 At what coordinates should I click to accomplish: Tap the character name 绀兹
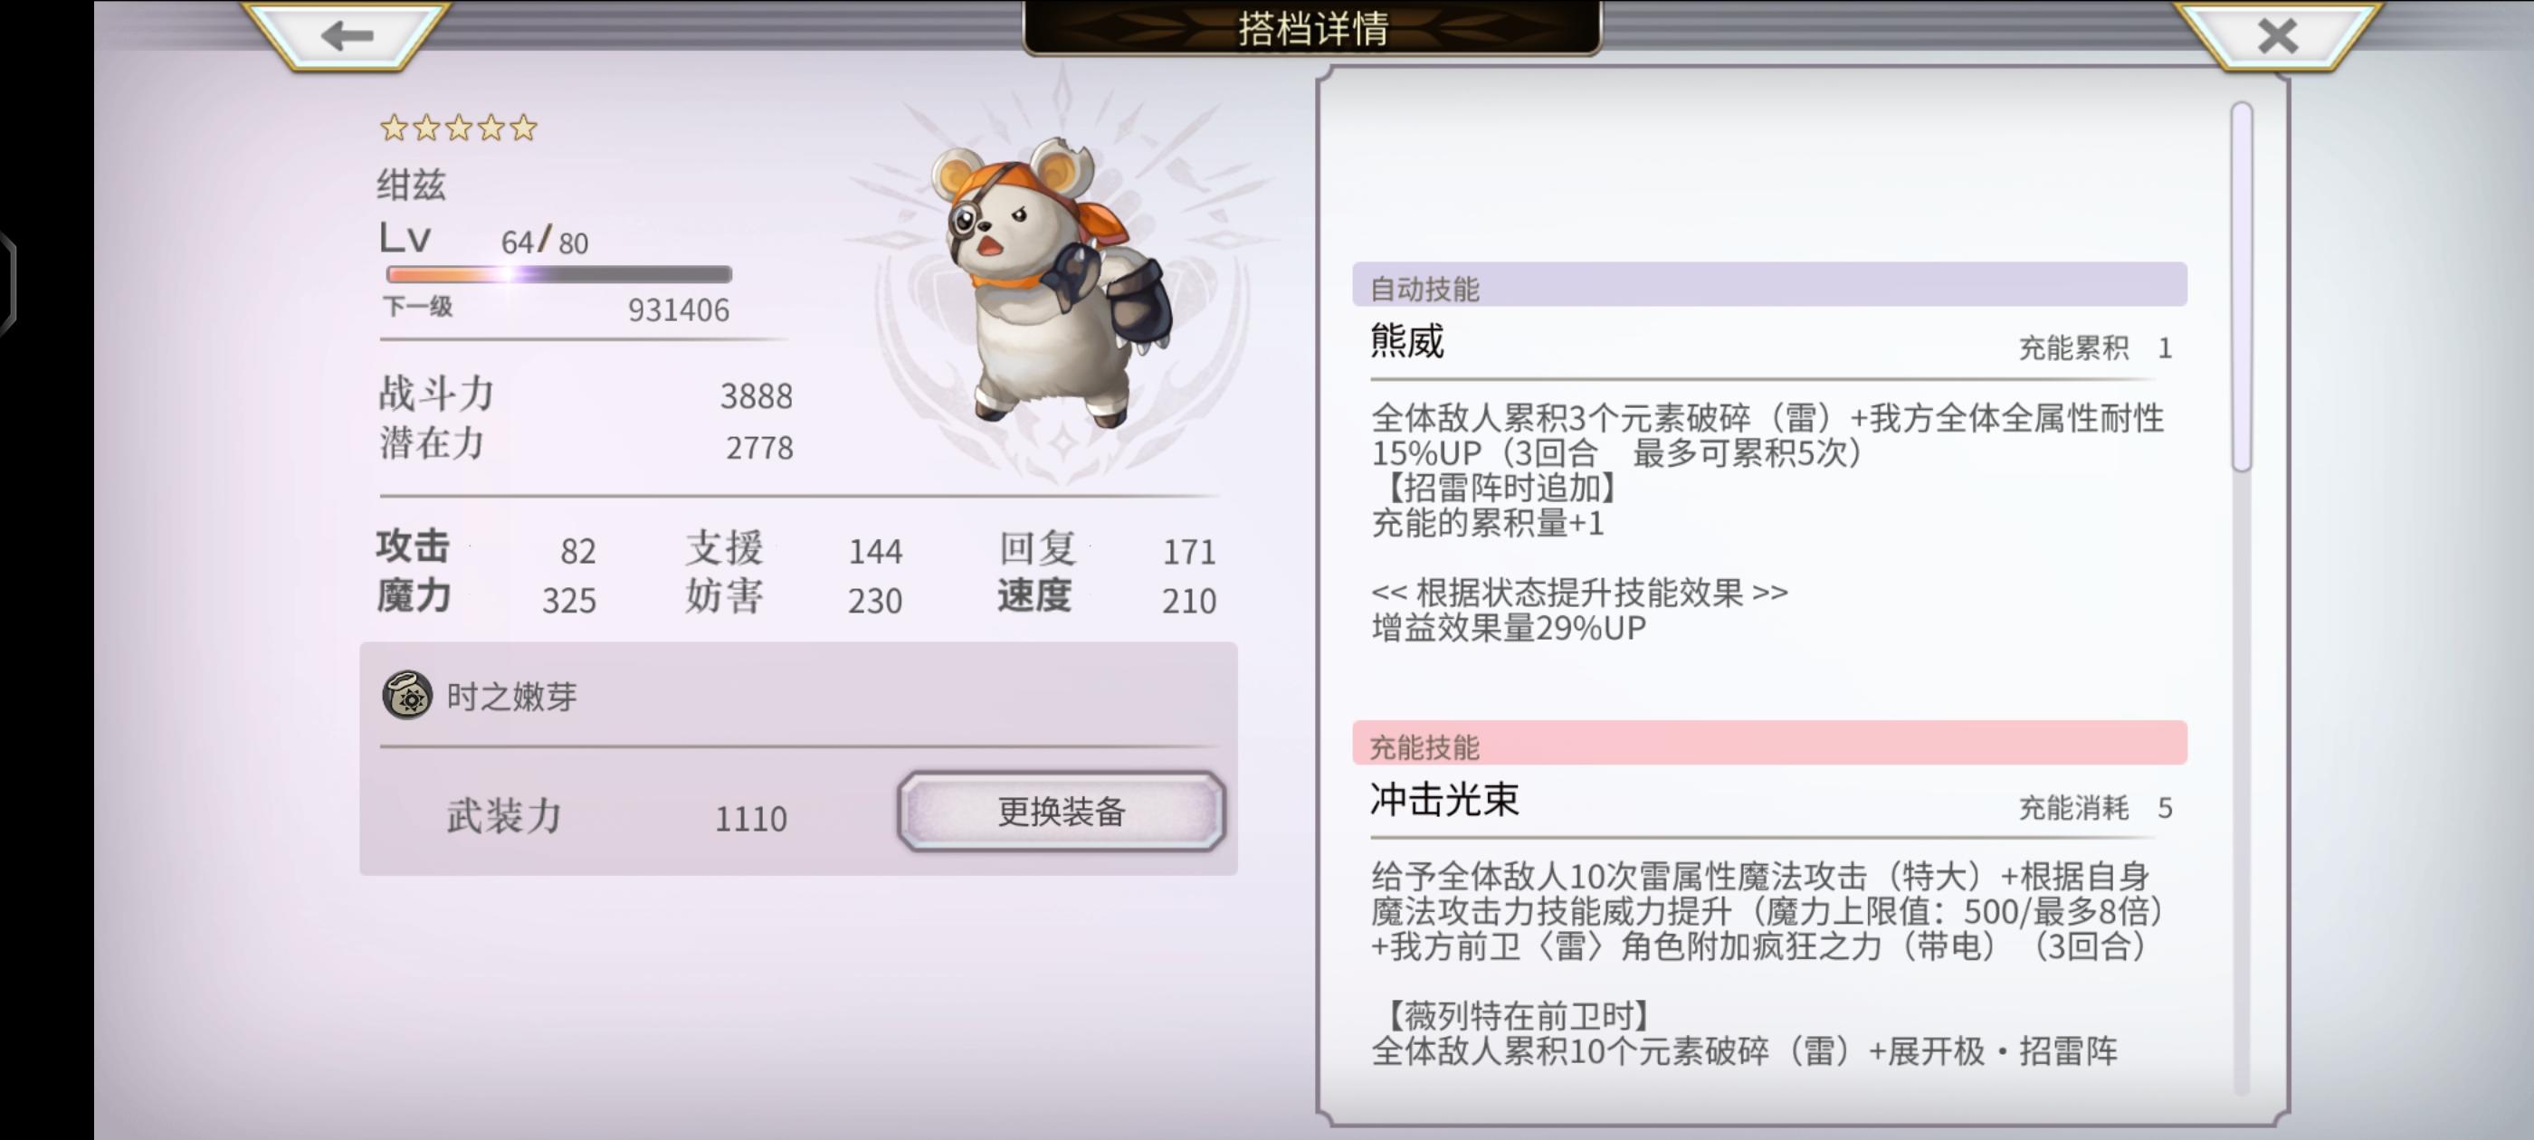(x=411, y=185)
